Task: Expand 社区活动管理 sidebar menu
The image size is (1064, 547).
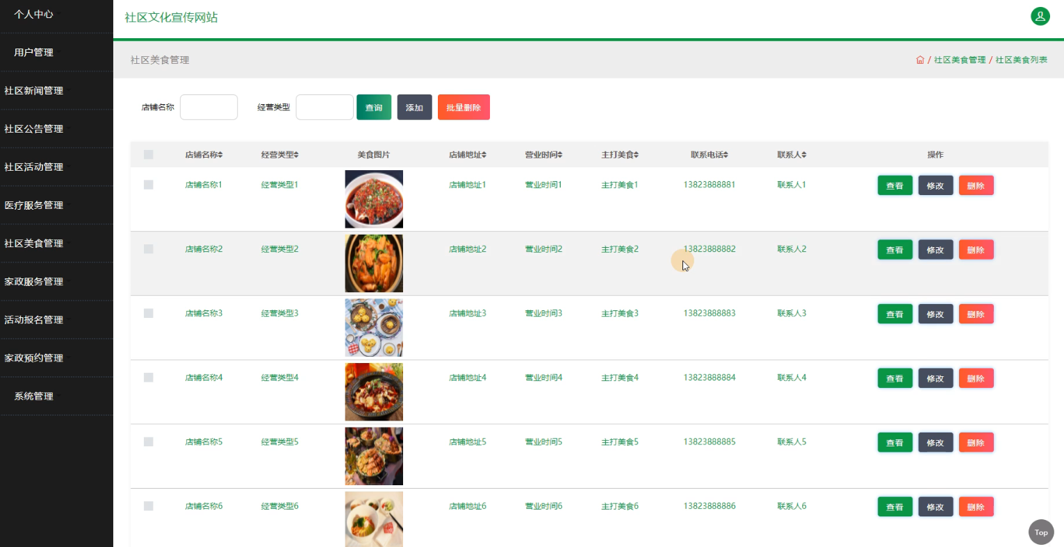Action: tap(56, 167)
